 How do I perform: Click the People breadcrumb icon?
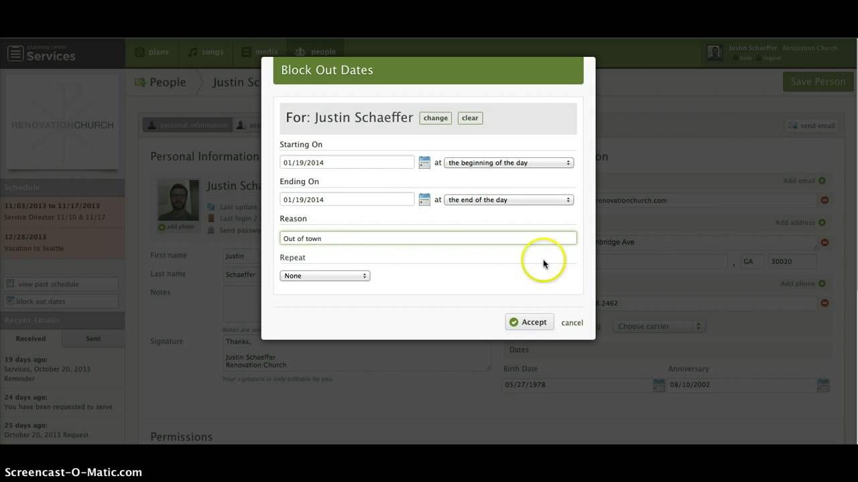(x=139, y=82)
